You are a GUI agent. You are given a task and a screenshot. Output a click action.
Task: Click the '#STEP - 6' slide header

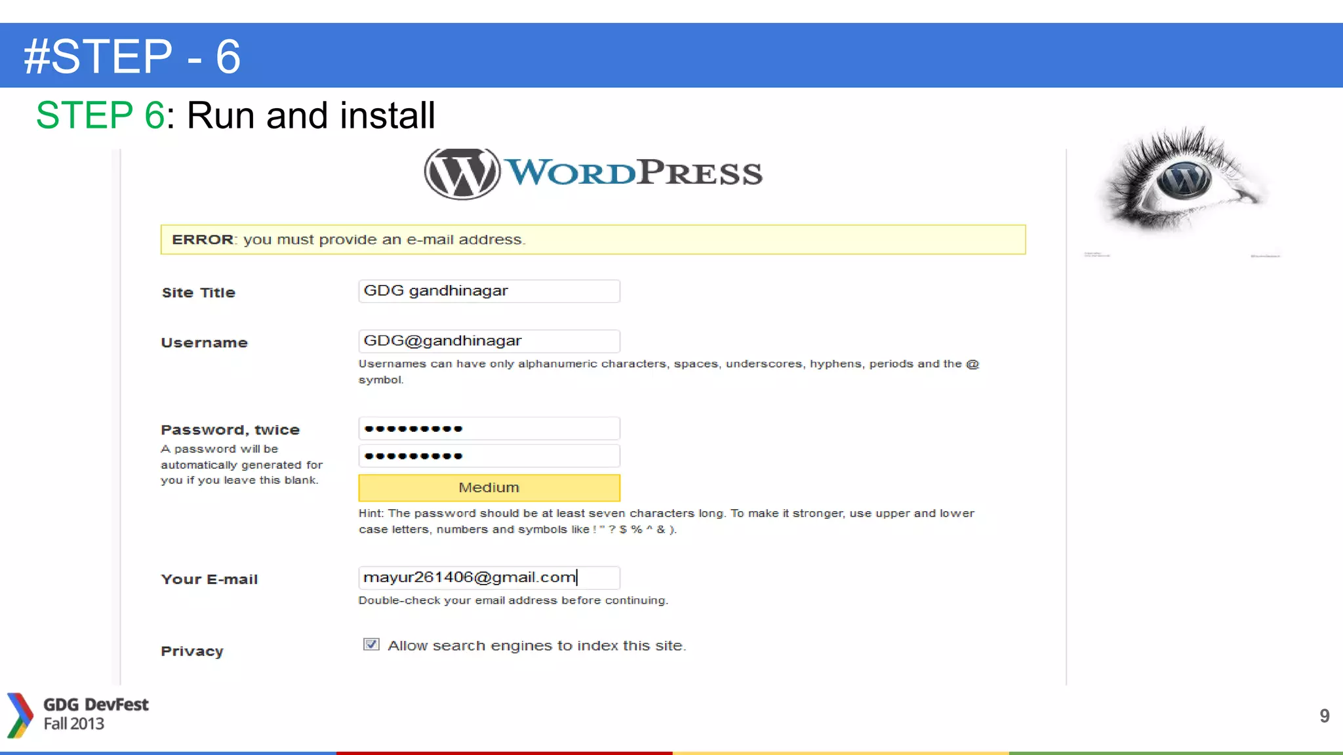[x=132, y=56]
